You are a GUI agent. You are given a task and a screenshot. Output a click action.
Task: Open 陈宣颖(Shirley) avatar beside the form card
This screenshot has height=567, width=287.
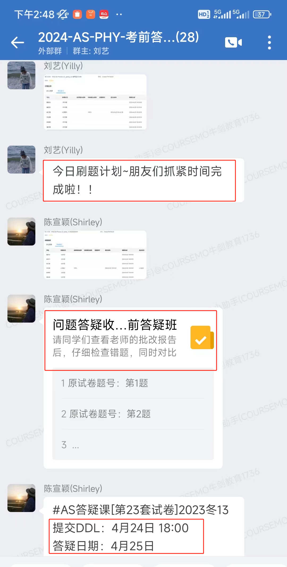pyautogui.click(x=21, y=308)
